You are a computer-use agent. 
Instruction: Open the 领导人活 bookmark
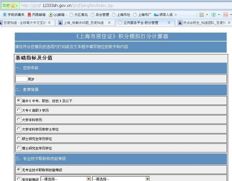coord(163,15)
